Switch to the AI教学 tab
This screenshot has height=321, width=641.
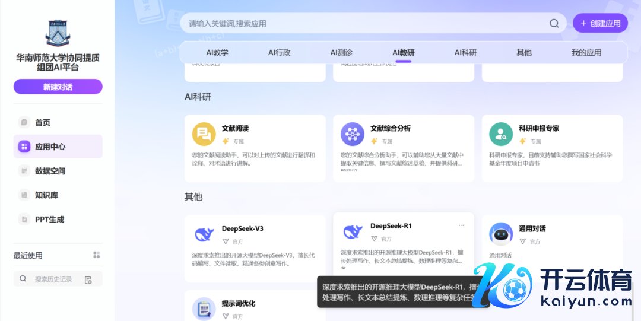pos(217,53)
